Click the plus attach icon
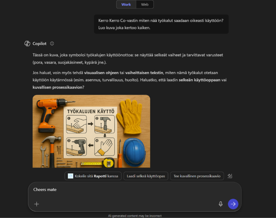 [37, 204]
